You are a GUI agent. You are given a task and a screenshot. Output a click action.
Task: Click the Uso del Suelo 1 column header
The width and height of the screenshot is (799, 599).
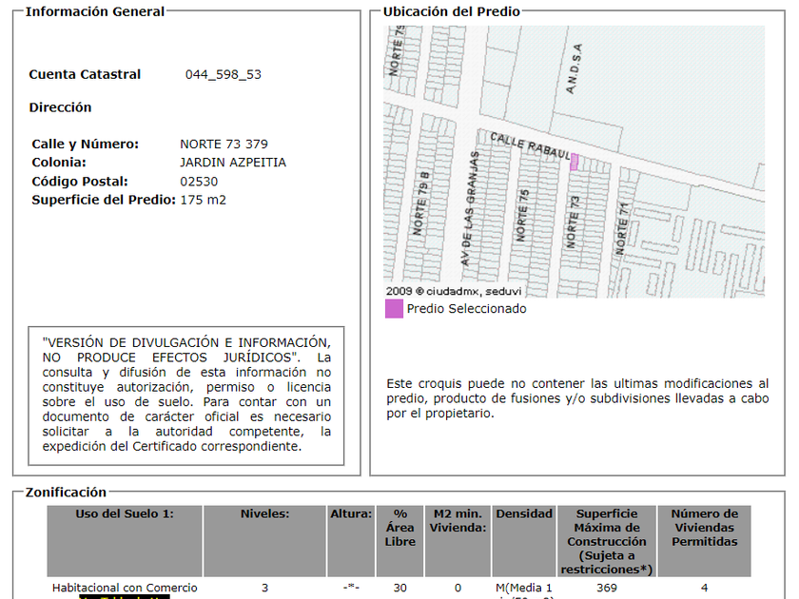pyautogui.click(x=125, y=540)
